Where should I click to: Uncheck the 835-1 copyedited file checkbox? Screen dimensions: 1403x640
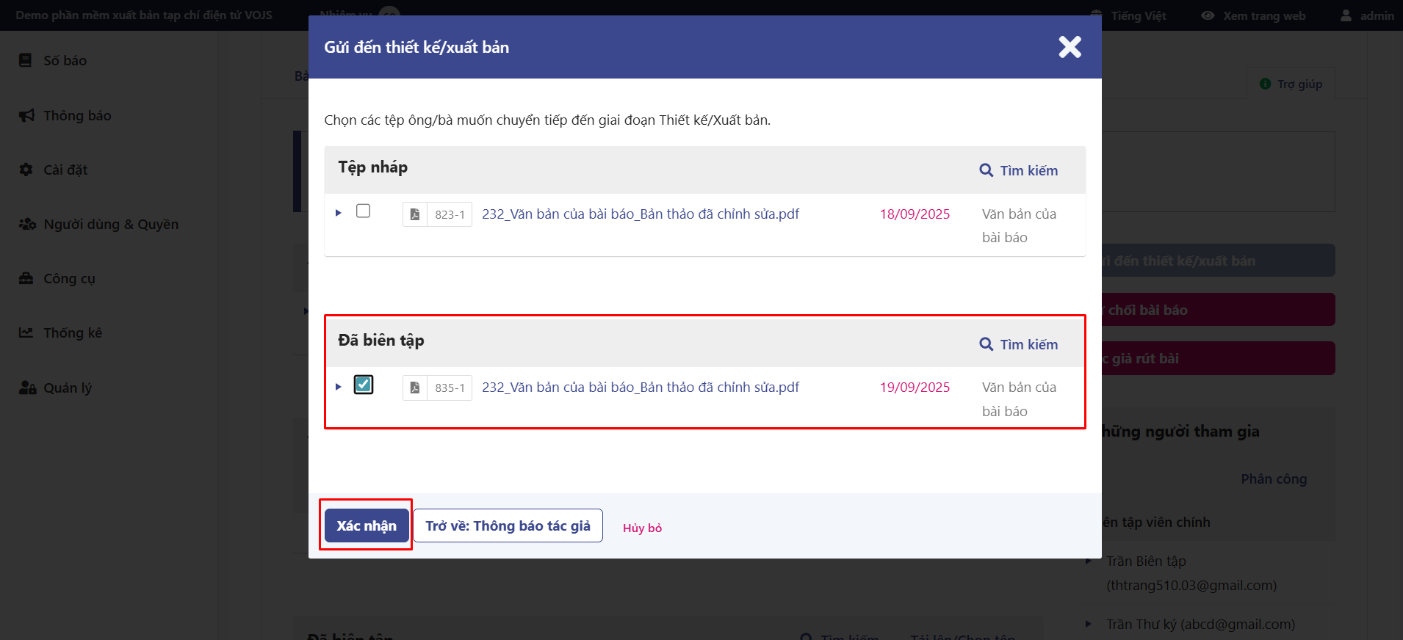click(364, 385)
